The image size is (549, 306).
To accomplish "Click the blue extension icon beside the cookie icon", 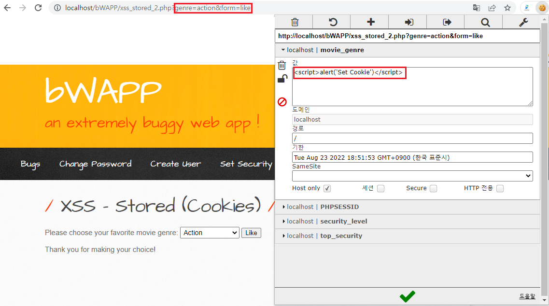I will pos(527,8).
